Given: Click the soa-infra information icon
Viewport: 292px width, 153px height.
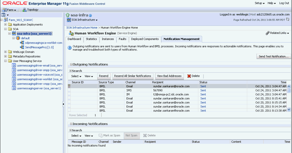Looking at the screenshot, I should pos(90,16).
